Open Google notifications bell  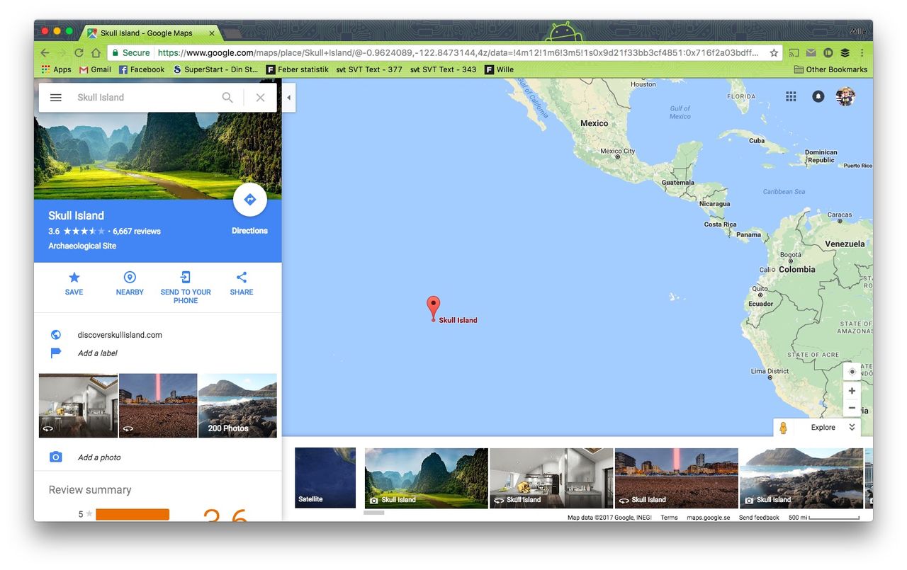(x=818, y=97)
